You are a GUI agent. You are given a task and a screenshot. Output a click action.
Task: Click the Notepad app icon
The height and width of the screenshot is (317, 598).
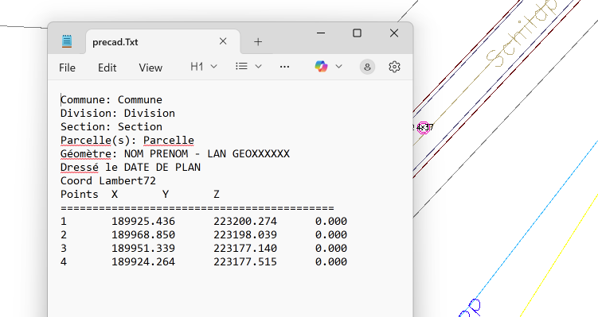[67, 41]
